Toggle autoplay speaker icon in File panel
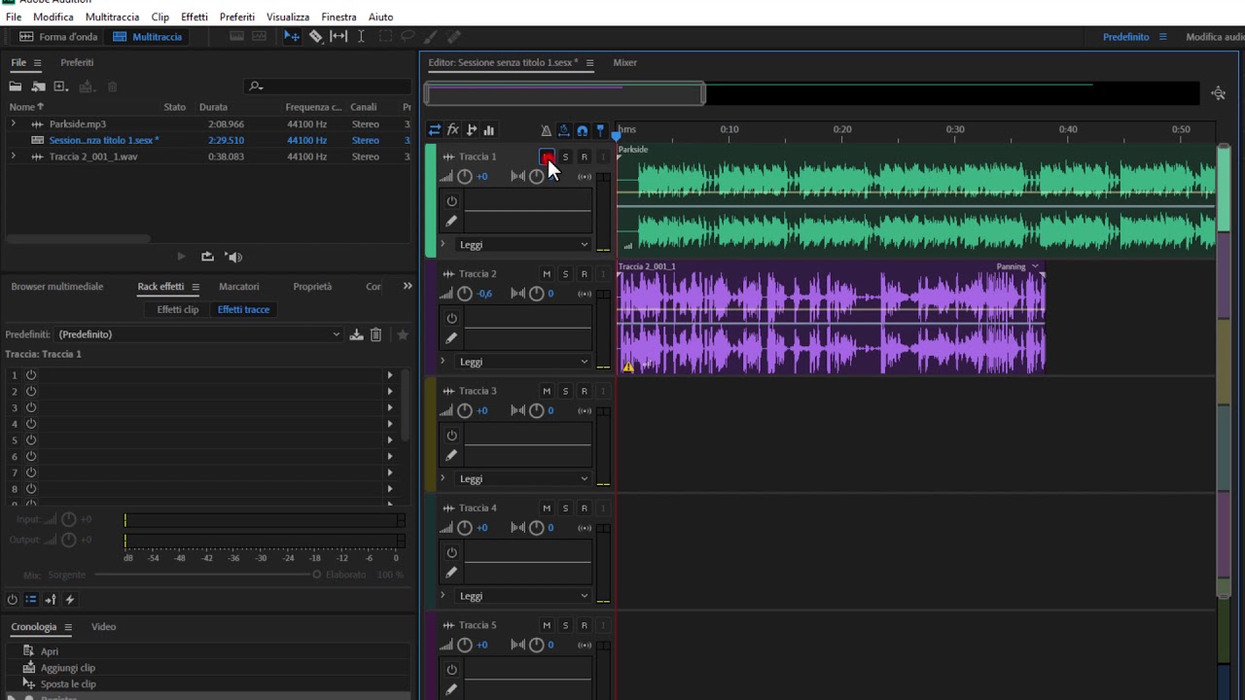This screenshot has height=700, width=1245. tap(233, 257)
